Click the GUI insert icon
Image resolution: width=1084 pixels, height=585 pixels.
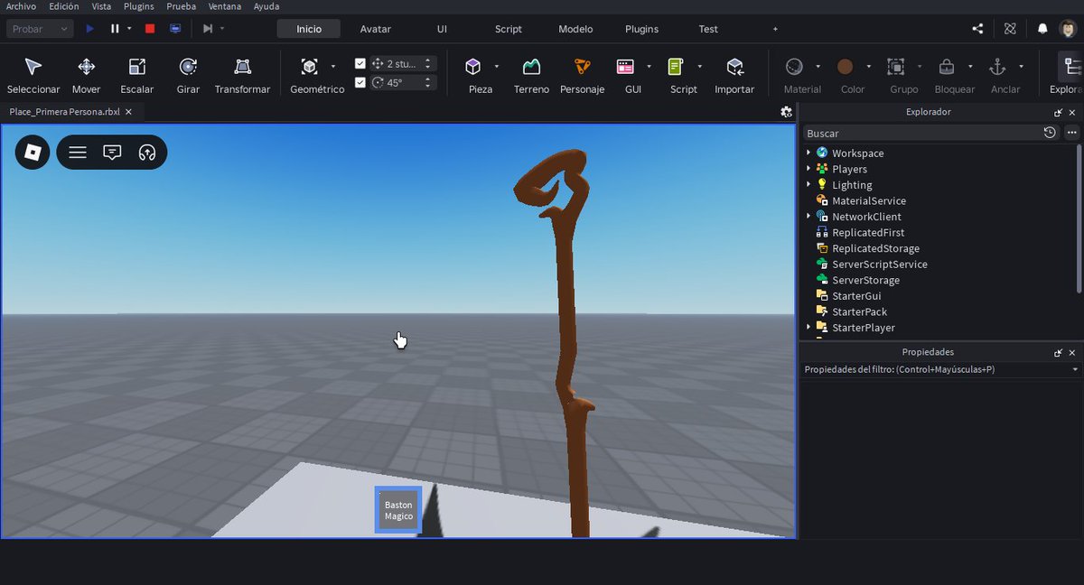625,67
